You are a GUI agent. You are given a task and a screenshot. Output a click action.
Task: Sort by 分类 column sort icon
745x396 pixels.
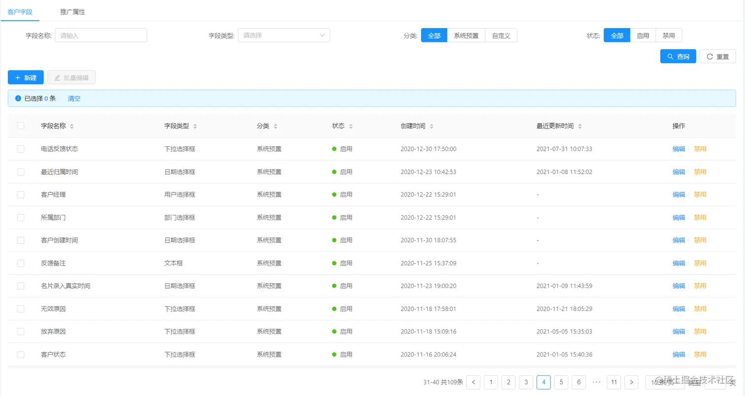coord(275,127)
